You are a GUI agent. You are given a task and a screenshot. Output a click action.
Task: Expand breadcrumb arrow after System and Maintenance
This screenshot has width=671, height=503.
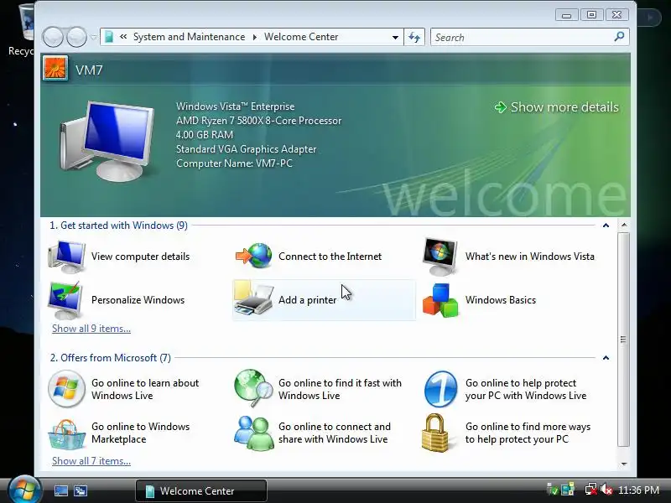point(255,37)
